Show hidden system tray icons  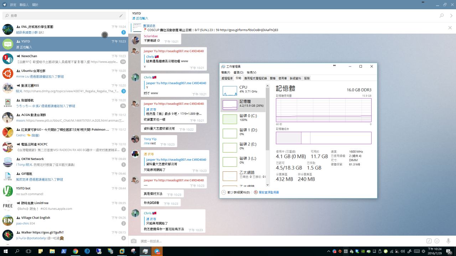pos(328,251)
